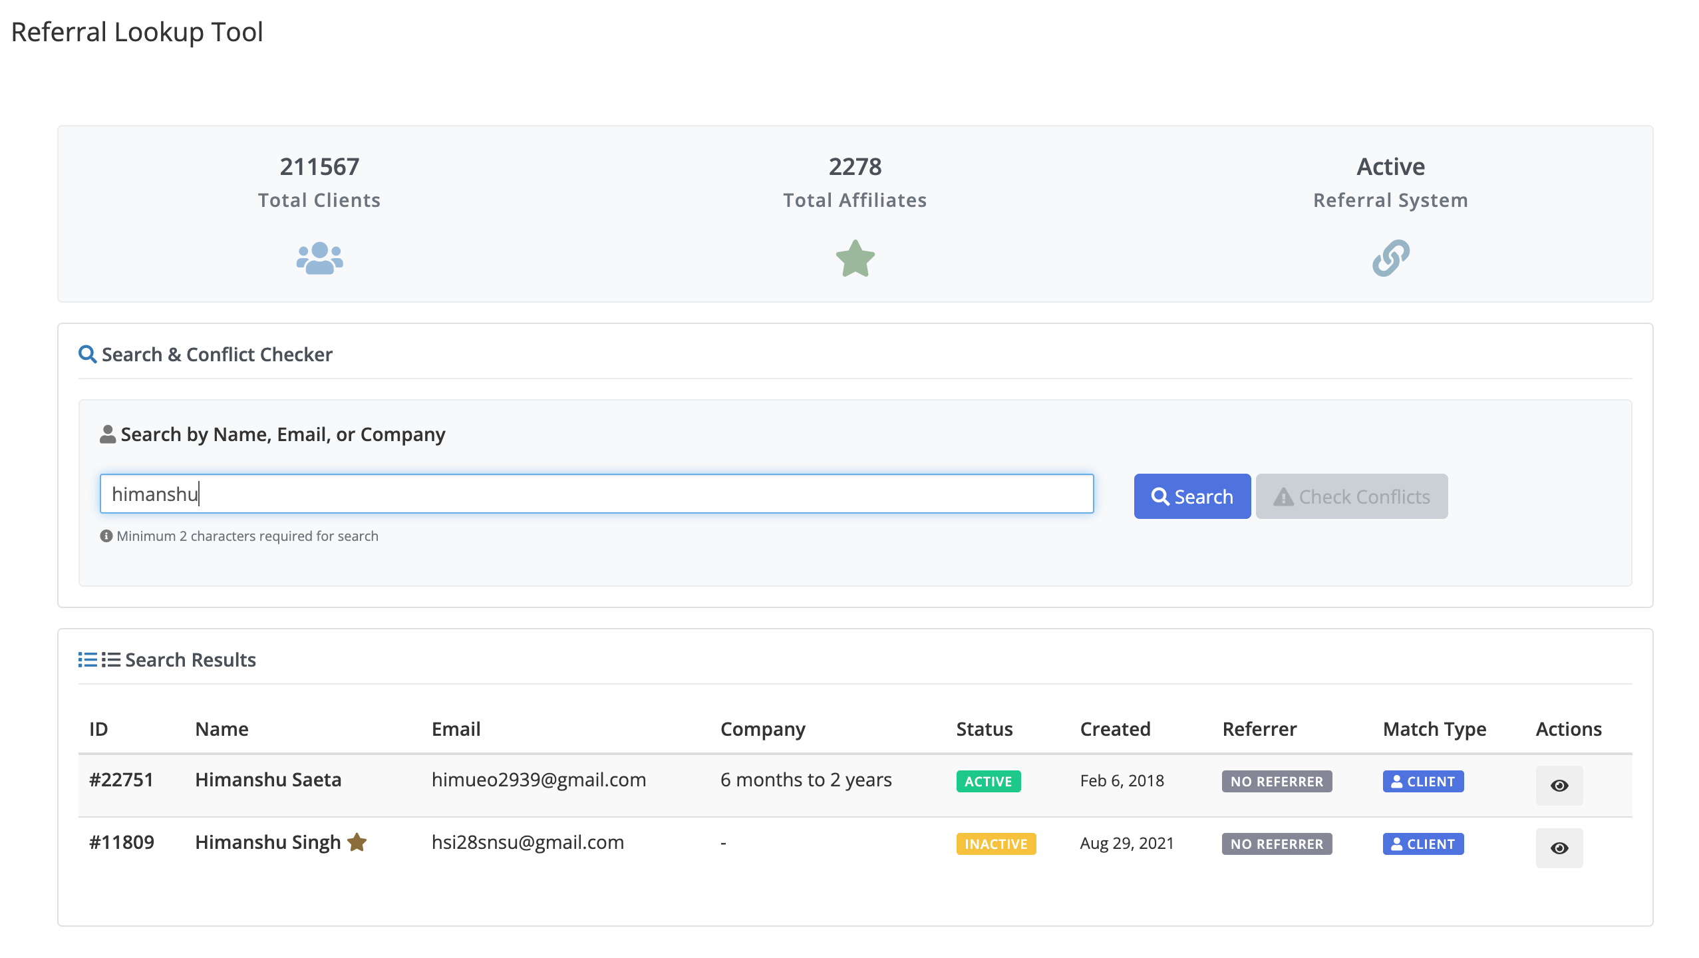View details for Himanshu Singh with eye icon
The width and height of the screenshot is (1699, 958).
tap(1559, 848)
